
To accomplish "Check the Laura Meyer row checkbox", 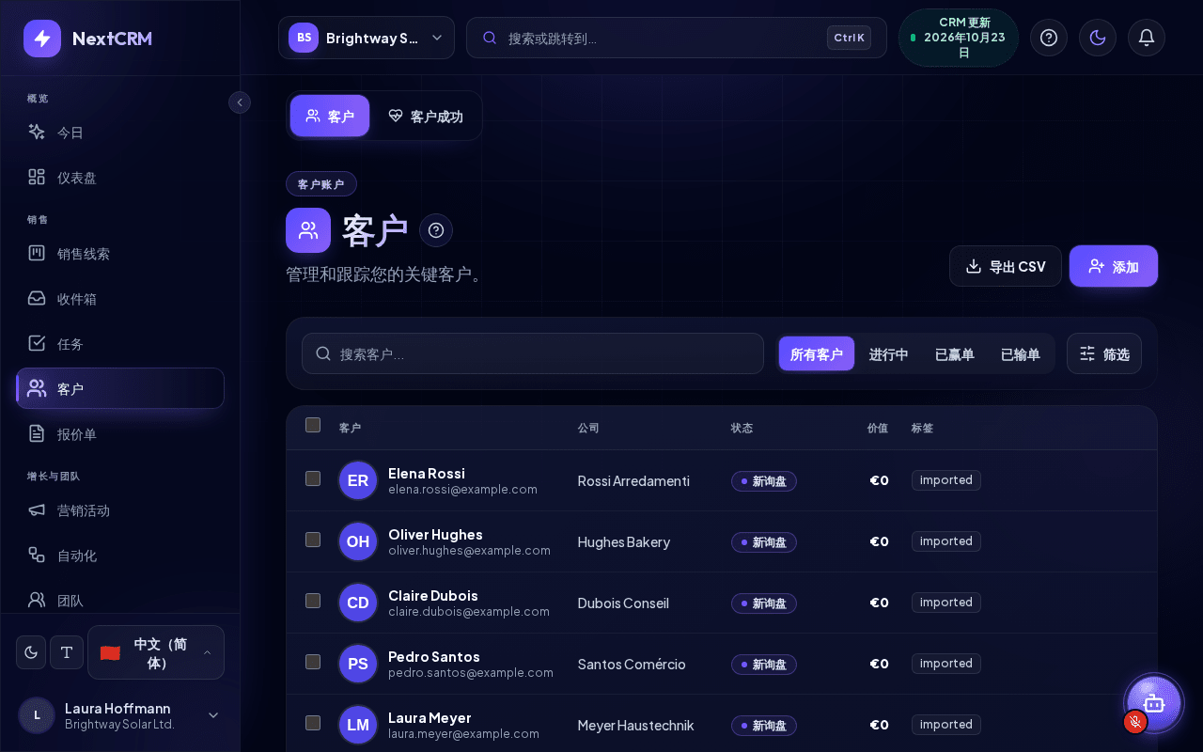I will pos(313,723).
